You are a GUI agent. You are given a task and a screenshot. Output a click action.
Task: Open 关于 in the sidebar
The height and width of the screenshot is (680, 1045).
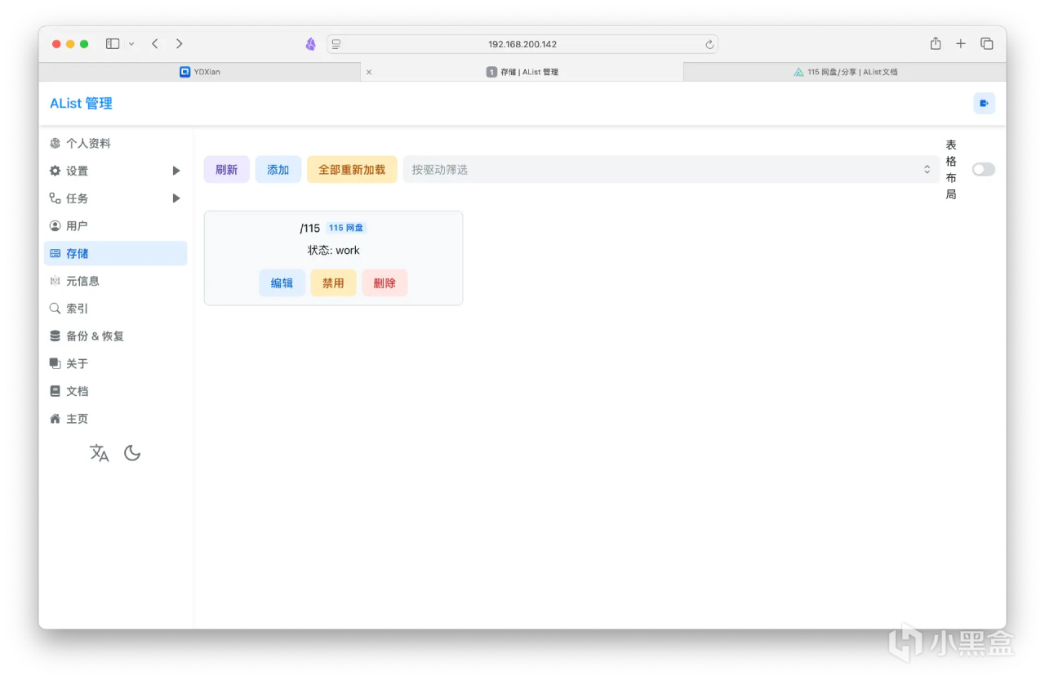tap(116, 363)
